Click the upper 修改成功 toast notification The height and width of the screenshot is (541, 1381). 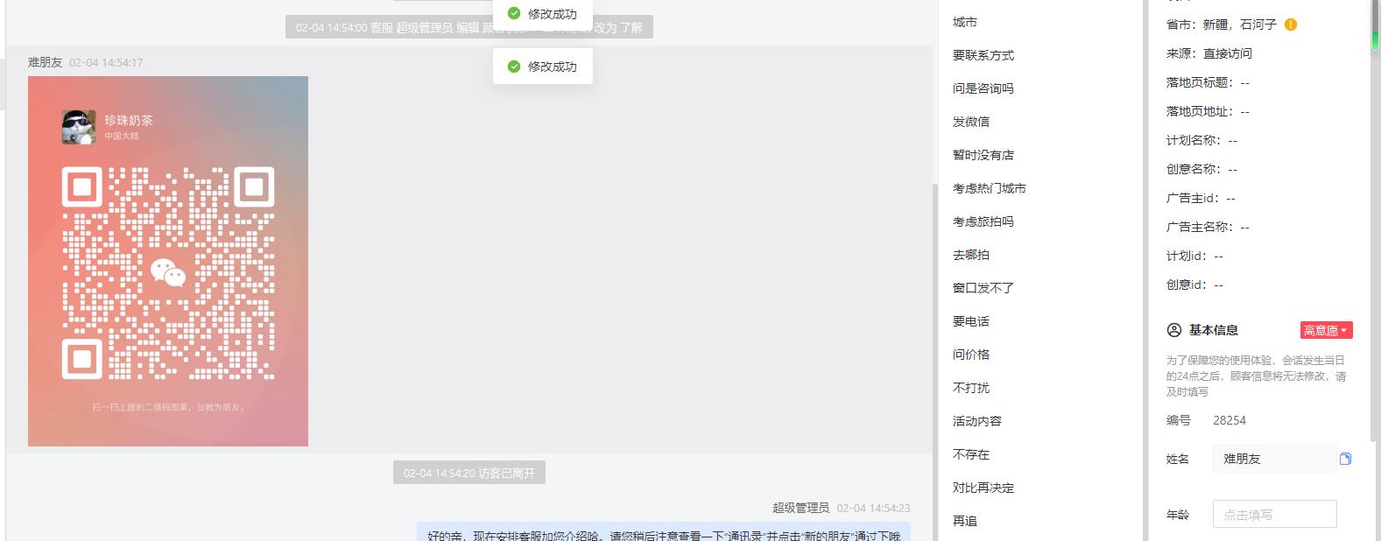[x=543, y=14]
